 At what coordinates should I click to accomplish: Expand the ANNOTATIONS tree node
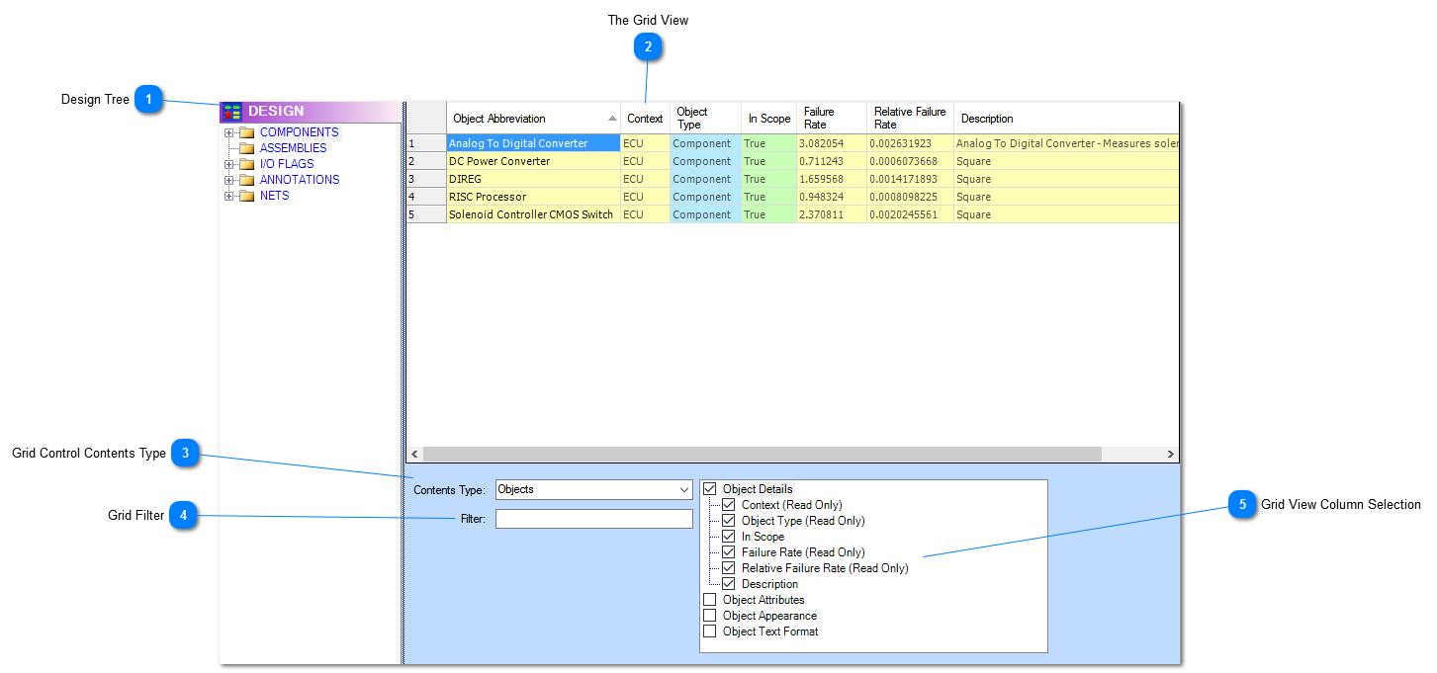coord(229,180)
